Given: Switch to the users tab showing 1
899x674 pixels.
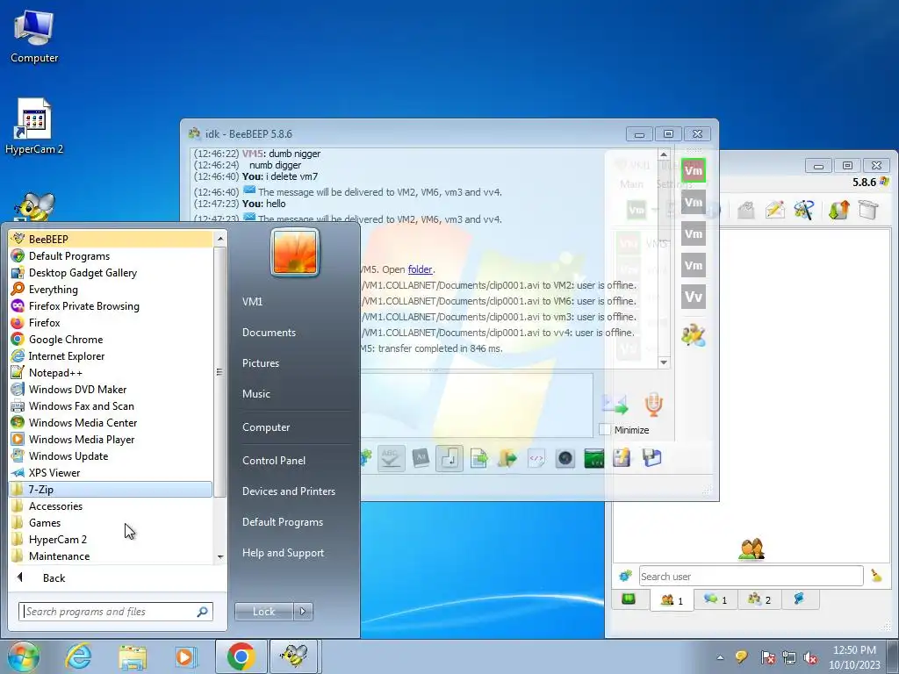Looking at the screenshot, I should pyautogui.click(x=672, y=600).
